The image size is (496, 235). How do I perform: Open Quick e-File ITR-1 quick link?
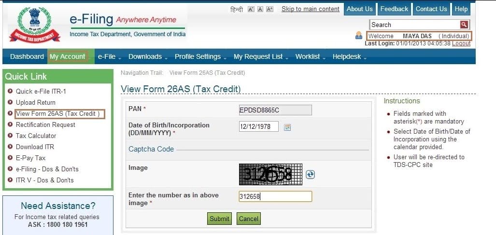[41, 91]
